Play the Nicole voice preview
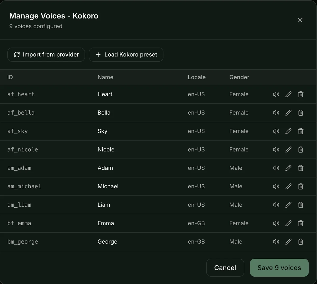This screenshot has height=284, width=317. pyautogui.click(x=276, y=150)
